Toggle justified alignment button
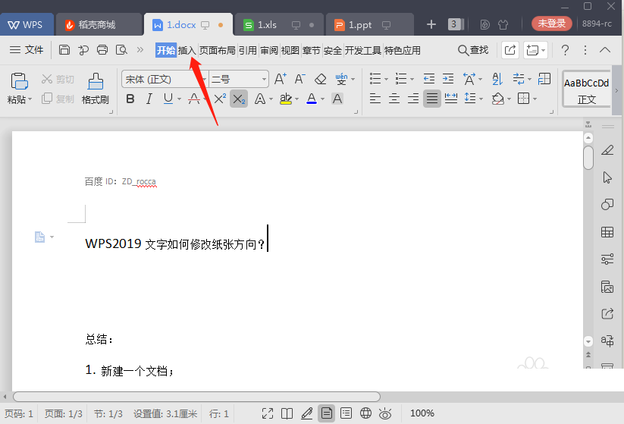624x424 pixels. point(431,99)
